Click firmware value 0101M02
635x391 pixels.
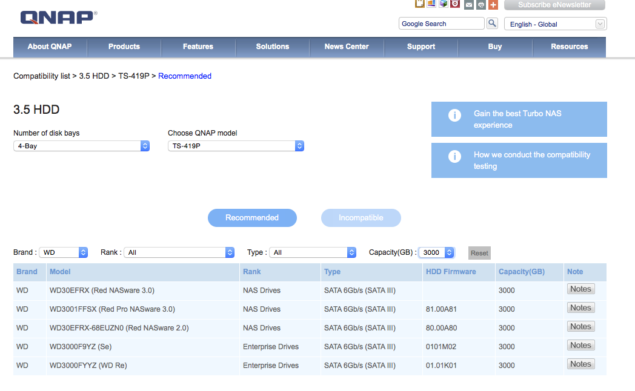pyautogui.click(x=441, y=347)
